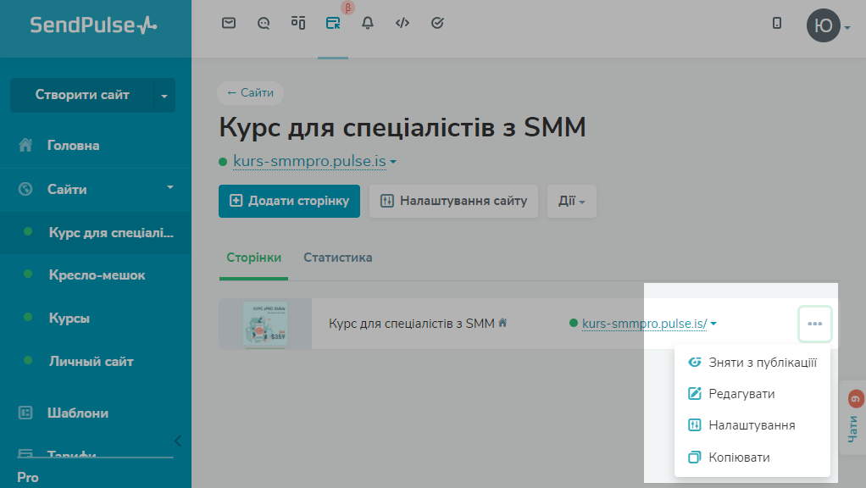The image size is (866, 488).
Task: Click the Головна home icon
Action: point(25,145)
